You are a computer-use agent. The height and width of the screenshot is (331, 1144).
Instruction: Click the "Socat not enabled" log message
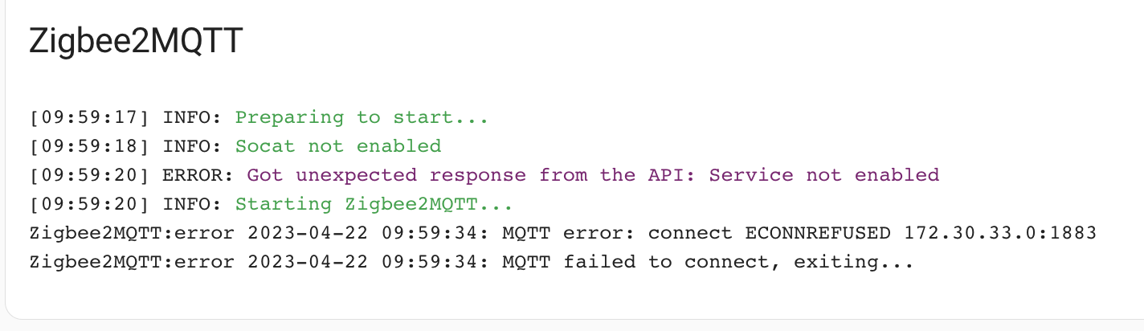pyautogui.click(x=337, y=146)
